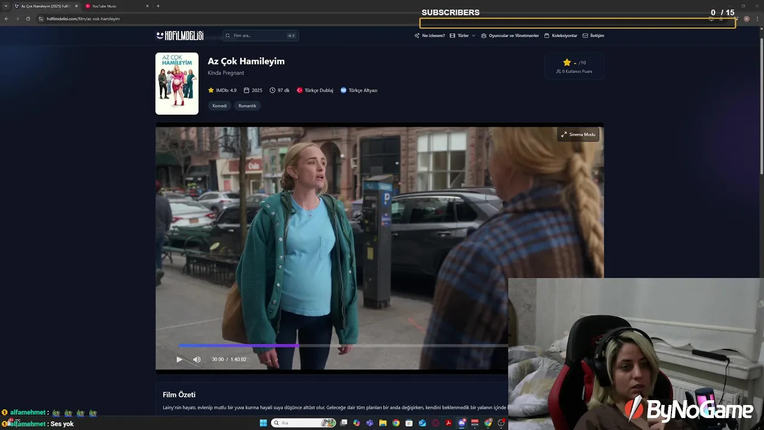Open the Ne izlesem? menu item
This screenshot has height=430, width=764.
click(x=430, y=36)
